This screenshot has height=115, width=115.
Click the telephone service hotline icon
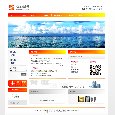(x=83, y=9)
